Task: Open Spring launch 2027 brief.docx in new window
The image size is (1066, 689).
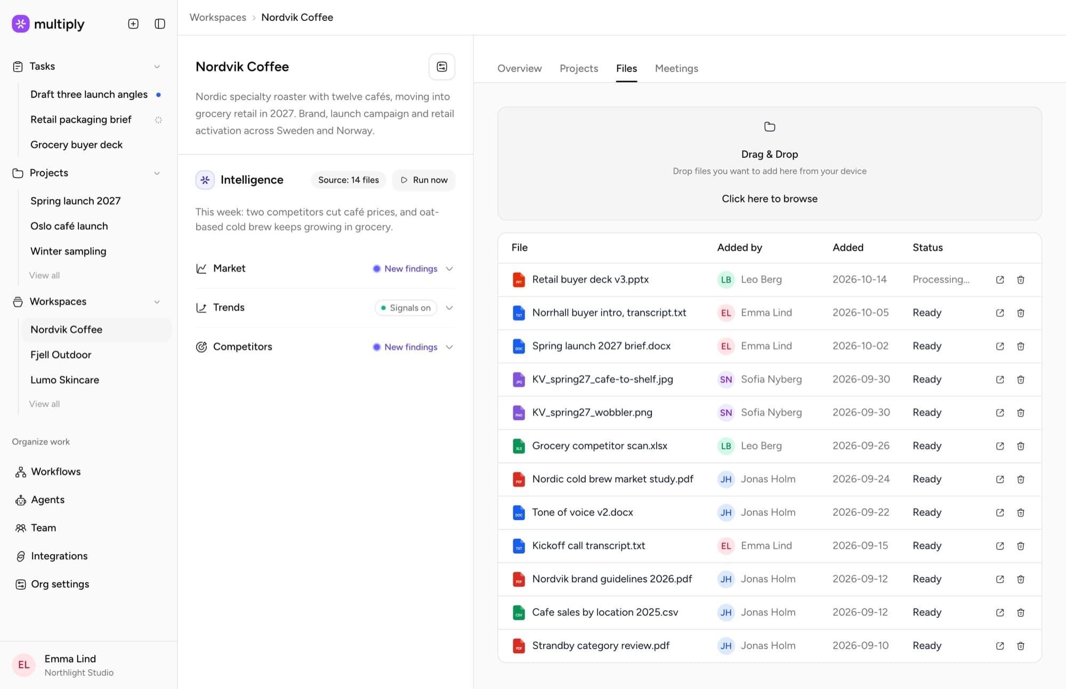Action: pos(1000,346)
